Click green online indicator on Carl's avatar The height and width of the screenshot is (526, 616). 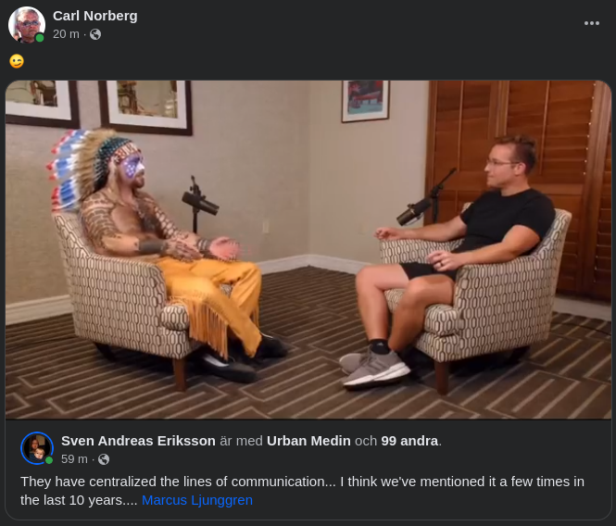click(x=40, y=38)
